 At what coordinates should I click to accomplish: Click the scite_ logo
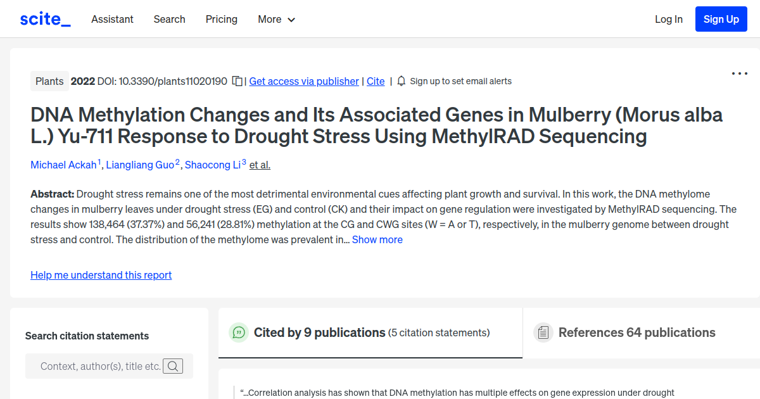coord(44,18)
